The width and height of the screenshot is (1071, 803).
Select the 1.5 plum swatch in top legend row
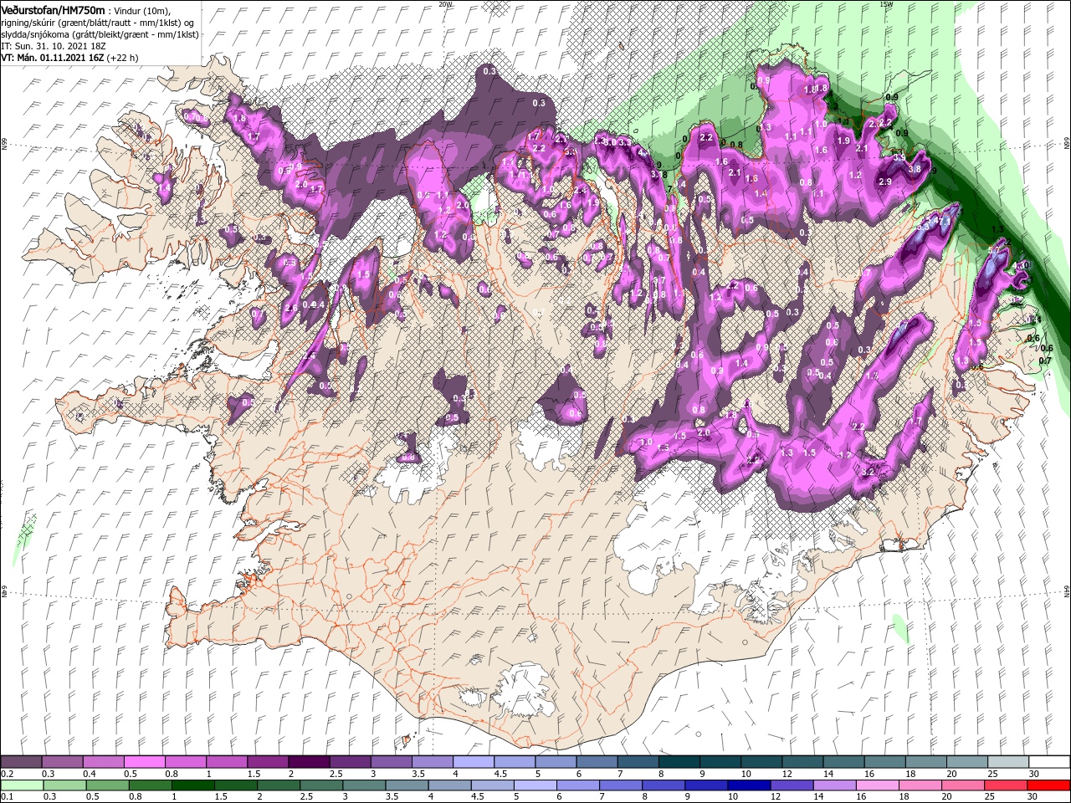click(268, 761)
